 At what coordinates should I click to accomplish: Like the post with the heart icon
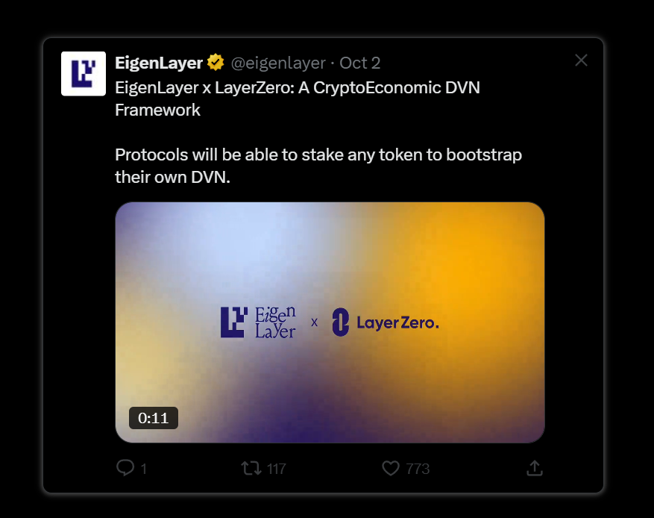pos(391,468)
